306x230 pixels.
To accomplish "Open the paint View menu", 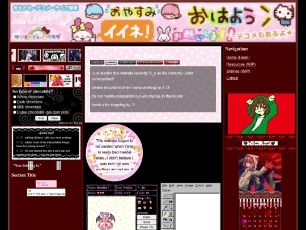I will tap(180, 185).
